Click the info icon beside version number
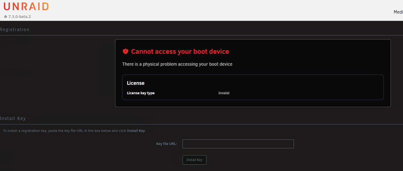The height and width of the screenshot is (171, 403). click(x=6, y=17)
